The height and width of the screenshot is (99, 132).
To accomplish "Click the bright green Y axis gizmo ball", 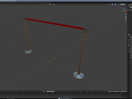I will tap(125, 10).
